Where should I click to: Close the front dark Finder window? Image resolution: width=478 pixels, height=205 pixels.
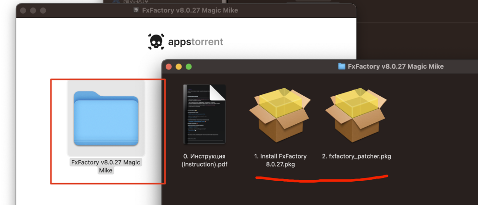[x=169, y=67]
